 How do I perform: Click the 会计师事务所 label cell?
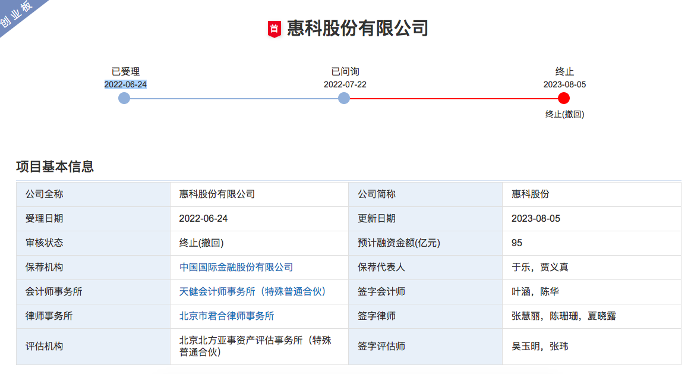tap(93, 291)
